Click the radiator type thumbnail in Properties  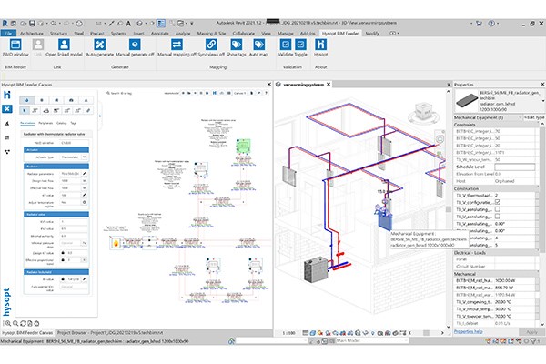coord(467,101)
